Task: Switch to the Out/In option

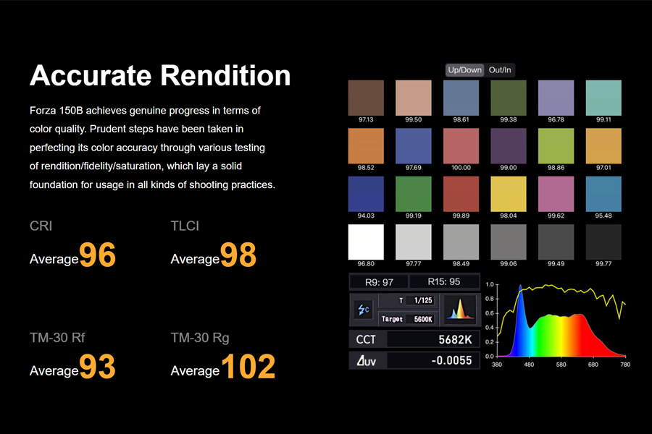Action: coord(500,69)
